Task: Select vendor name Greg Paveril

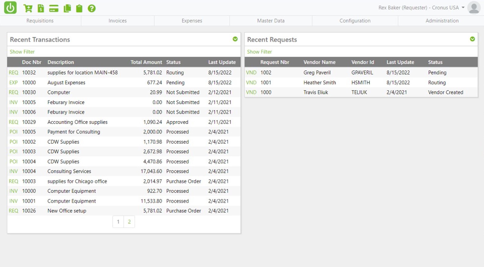Action: pos(317,72)
